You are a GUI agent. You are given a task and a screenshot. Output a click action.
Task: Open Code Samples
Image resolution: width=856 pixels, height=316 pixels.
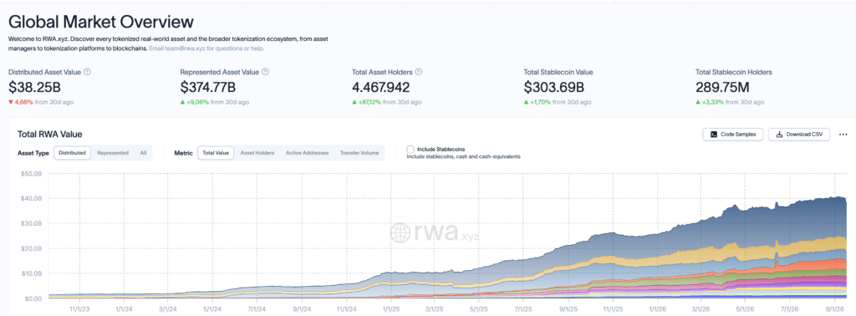click(732, 135)
